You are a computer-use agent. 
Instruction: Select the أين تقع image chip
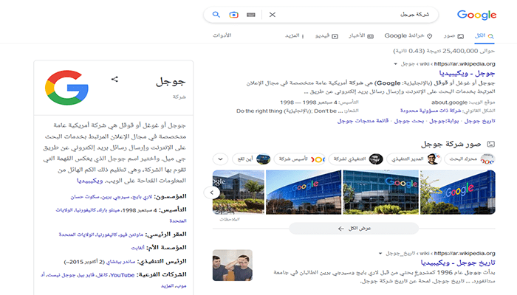(252, 159)
